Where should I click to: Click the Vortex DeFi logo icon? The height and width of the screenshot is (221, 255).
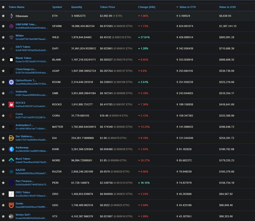pyautogui.click(x=11, y=216)
